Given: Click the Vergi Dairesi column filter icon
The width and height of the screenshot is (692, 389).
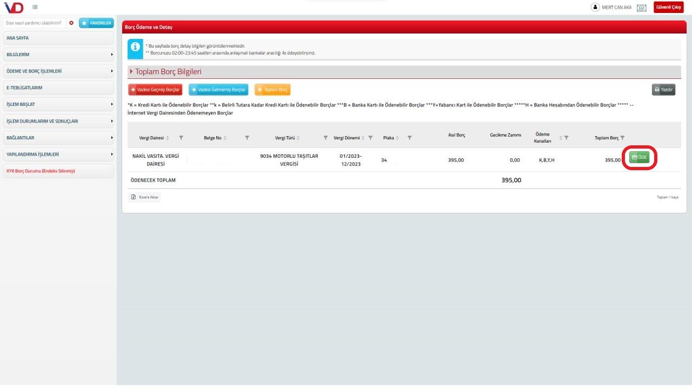Looking at the screenshot, I should 181,138.
